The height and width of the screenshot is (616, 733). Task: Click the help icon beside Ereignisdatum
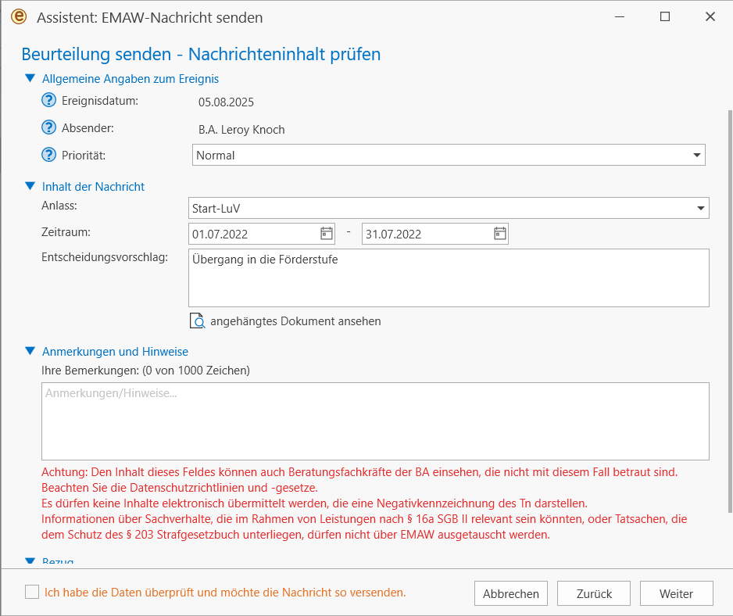pos(48,101)
